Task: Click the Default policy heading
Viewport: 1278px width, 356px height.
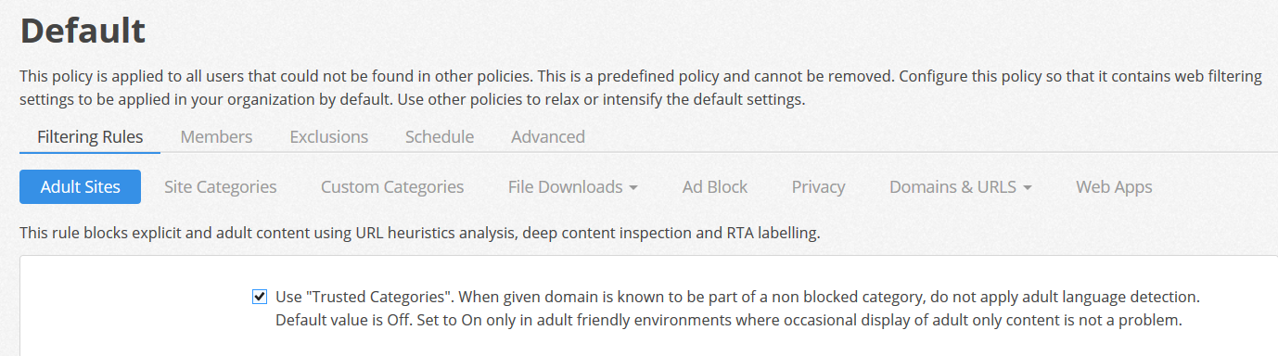Action: [x=83, y=32]
